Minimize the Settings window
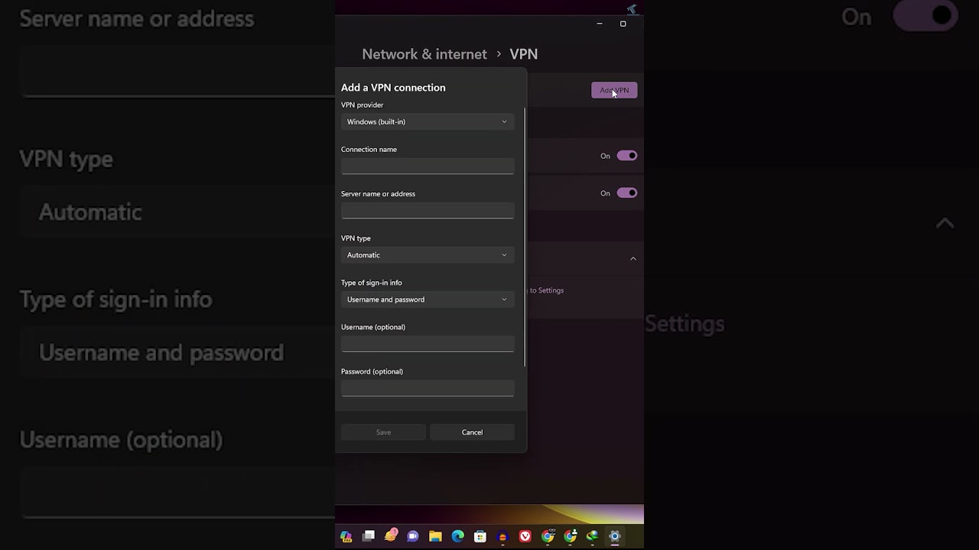 coord(600,24)
